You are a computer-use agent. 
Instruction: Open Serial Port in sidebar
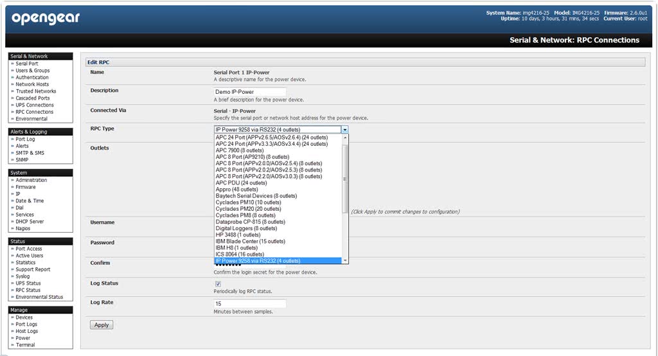27,64
